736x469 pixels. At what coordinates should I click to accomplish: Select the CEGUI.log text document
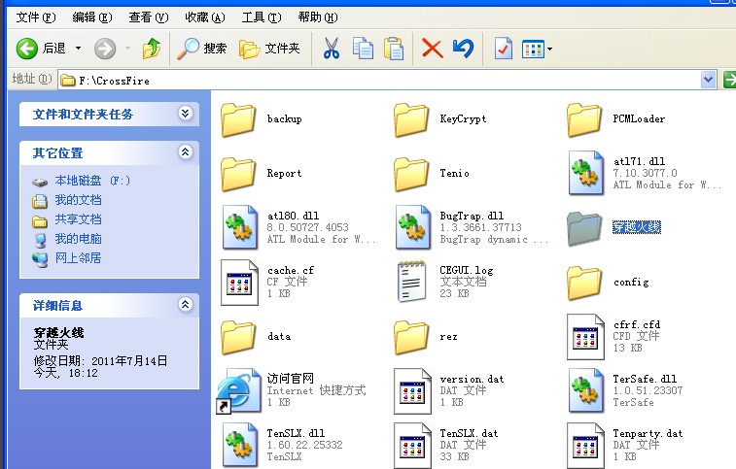coord(444,282)
